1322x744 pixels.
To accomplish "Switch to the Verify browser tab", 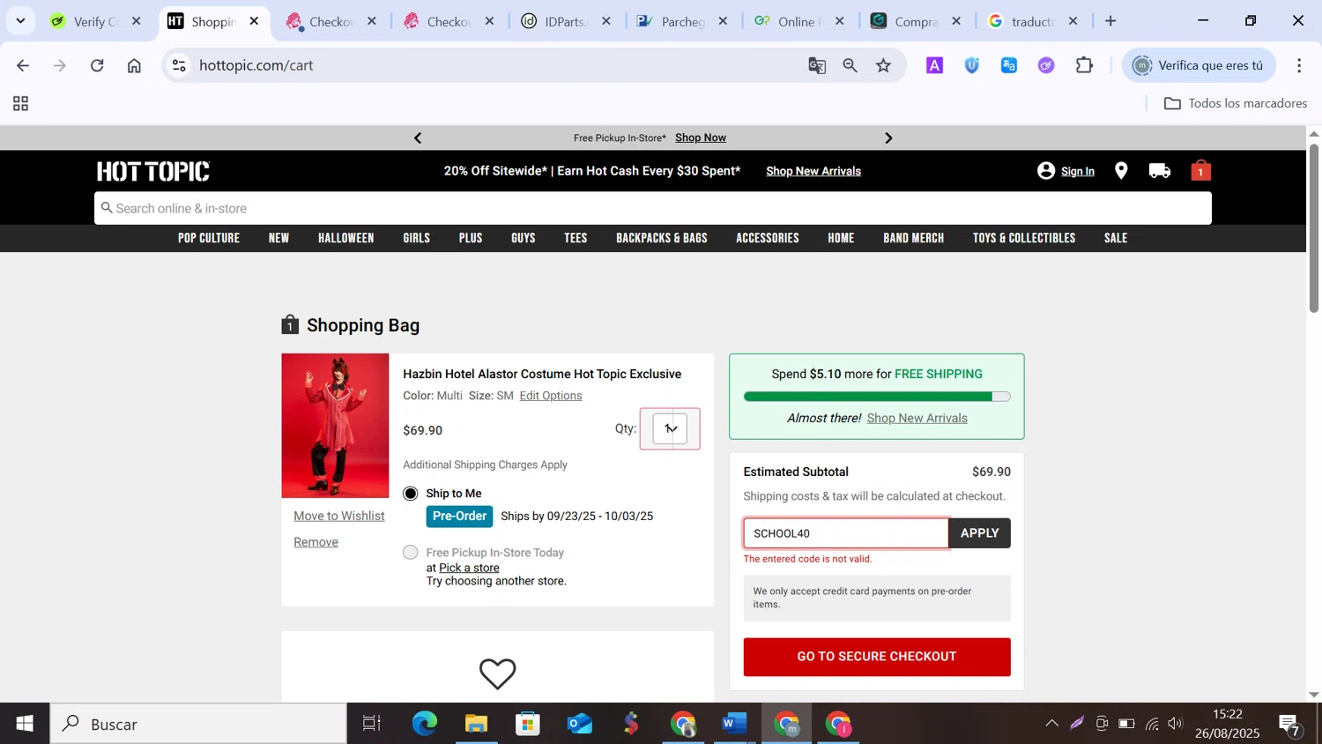I will coord(95,21).
